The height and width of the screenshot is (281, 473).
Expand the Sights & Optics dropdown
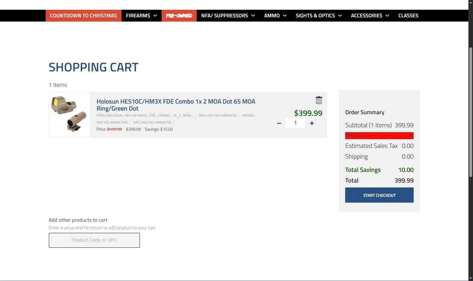[319, 15]
